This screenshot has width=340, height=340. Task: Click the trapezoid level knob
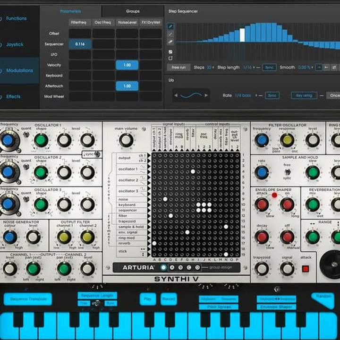(x=262, y=269)
